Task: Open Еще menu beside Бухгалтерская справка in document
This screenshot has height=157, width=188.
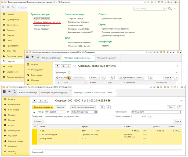Action: [x=172, y=107]
